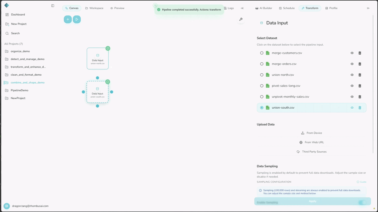378x212 pixels.
Task: Preview merge-customers.csv with the eye icon
Action: point(352,53)
